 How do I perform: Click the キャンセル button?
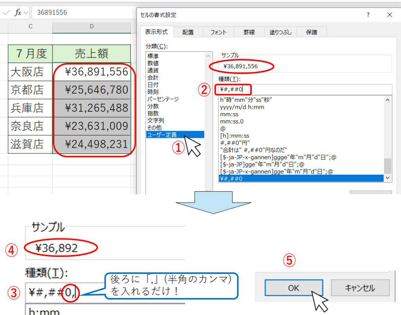[x=360, y=288]
